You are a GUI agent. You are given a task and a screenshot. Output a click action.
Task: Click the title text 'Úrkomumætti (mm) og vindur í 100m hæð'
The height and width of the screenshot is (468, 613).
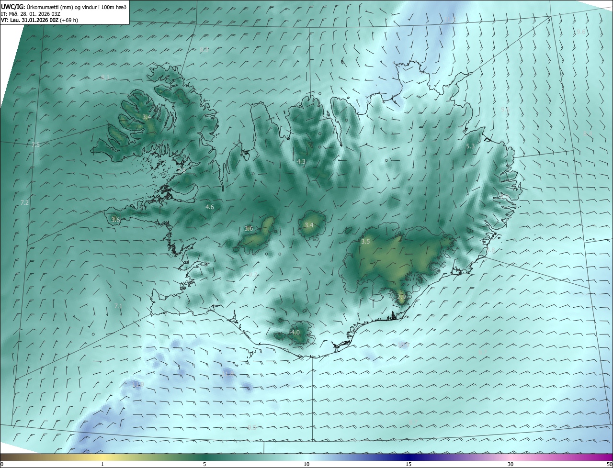(77, 7)
